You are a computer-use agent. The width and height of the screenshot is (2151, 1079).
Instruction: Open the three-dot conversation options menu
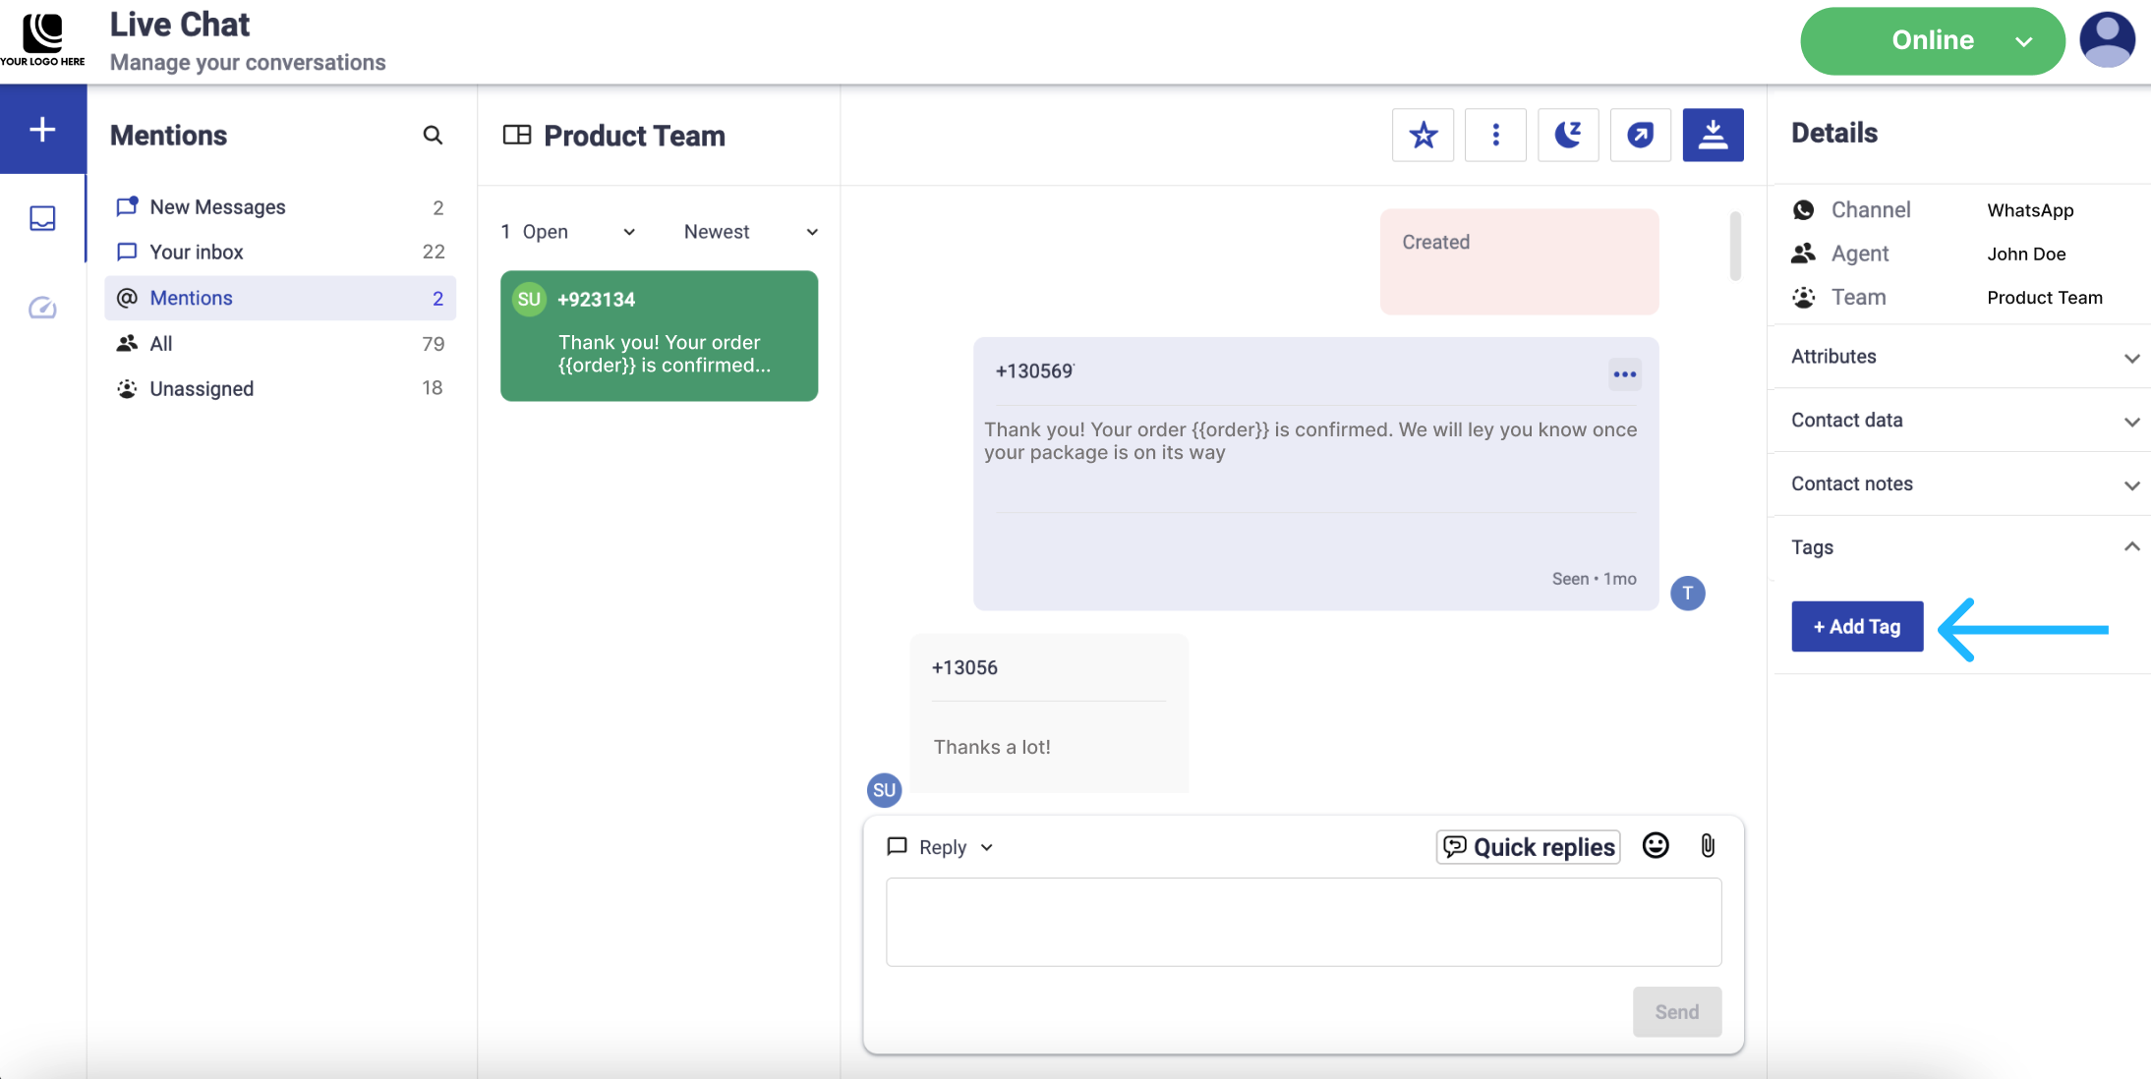coord(1495,135)
